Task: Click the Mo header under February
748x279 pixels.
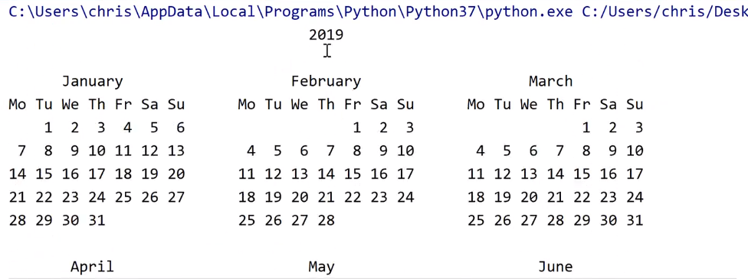Action: click(x=246, y=105)
